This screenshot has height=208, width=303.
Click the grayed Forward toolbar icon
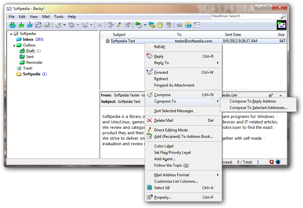(85, 25)
